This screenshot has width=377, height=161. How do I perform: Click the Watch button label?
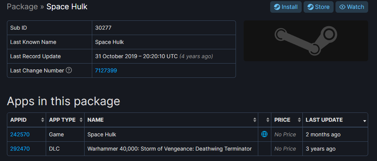coord(355,7)
